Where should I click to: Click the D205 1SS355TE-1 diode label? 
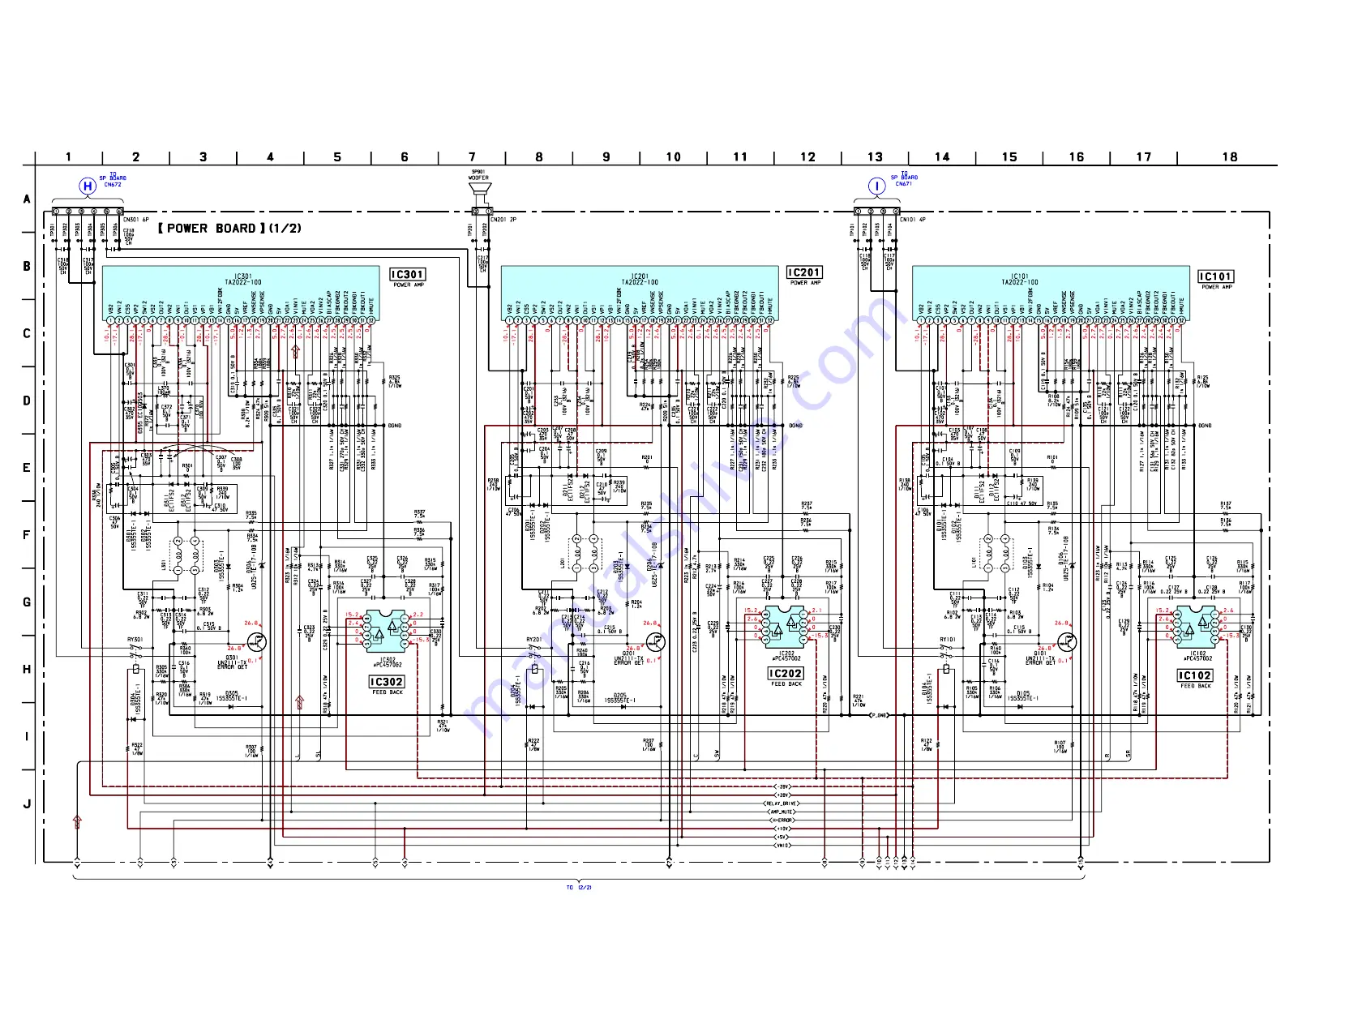tap(619, 698)
